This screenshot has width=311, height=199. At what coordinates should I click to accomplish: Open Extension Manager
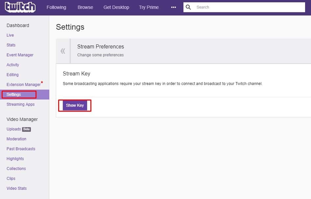[x=23, y=84]
